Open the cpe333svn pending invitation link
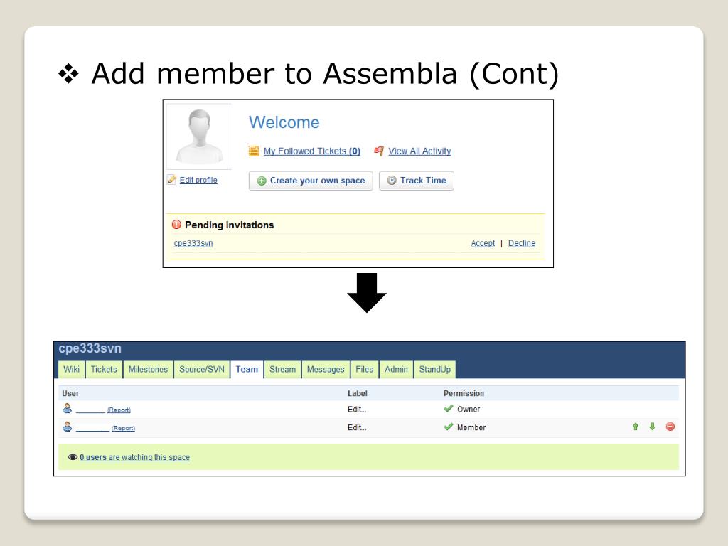Image resolution: width=728 pixels, height=546 pixels. tap(193, 243)
